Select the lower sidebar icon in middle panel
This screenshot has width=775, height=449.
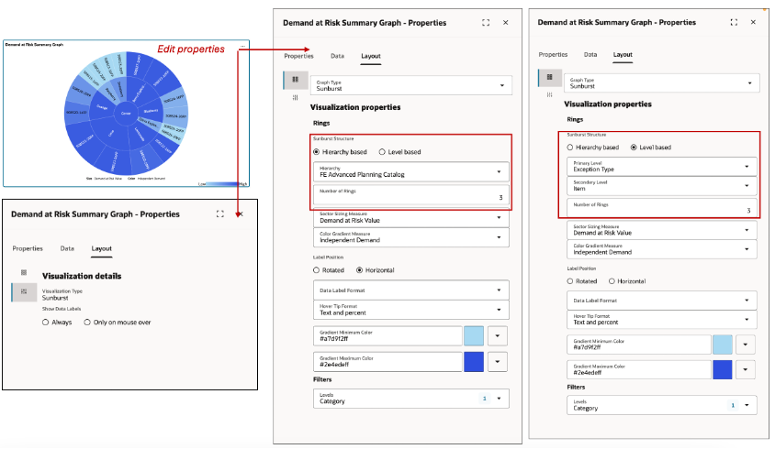click(295, 98)
